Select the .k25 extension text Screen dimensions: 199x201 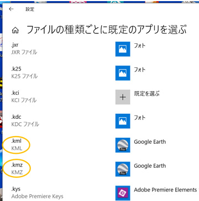(16, 69)
